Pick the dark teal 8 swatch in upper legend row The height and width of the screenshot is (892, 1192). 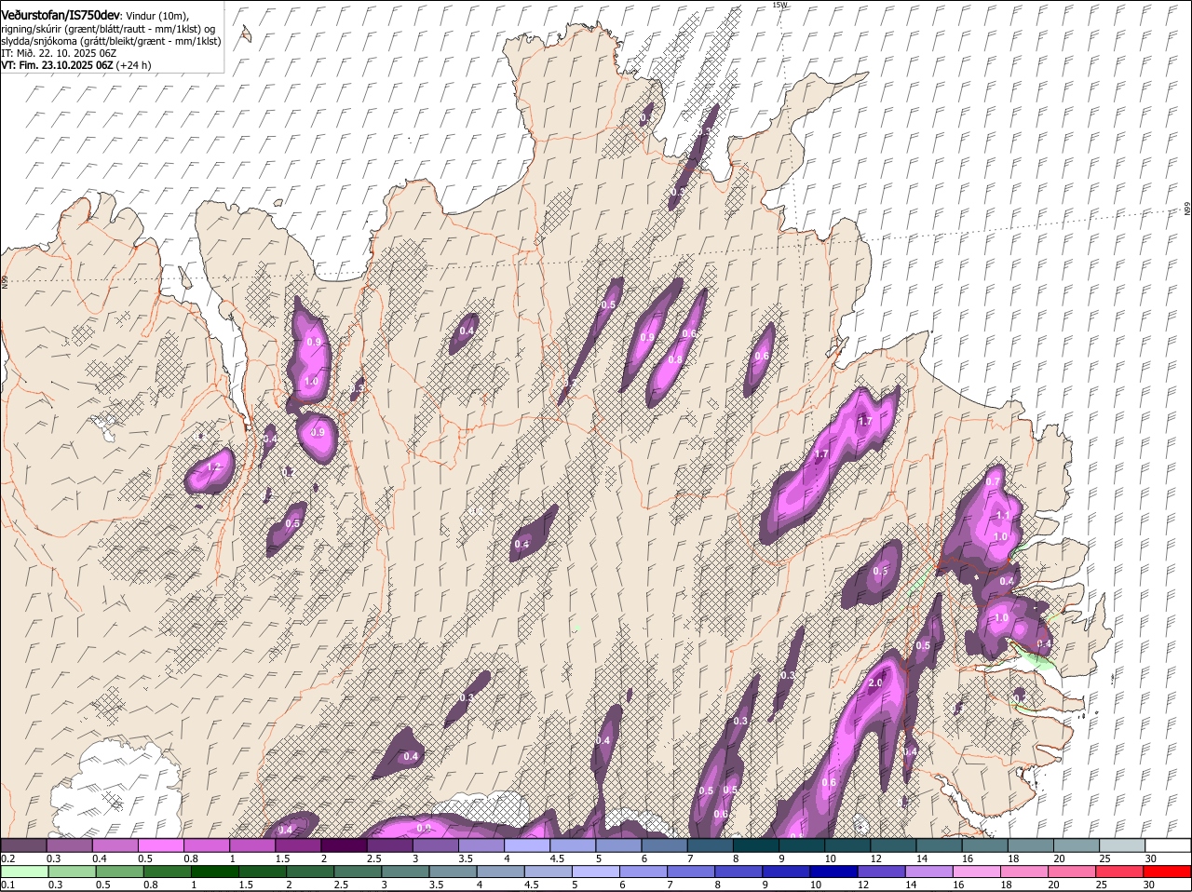[x=756, y=845]
